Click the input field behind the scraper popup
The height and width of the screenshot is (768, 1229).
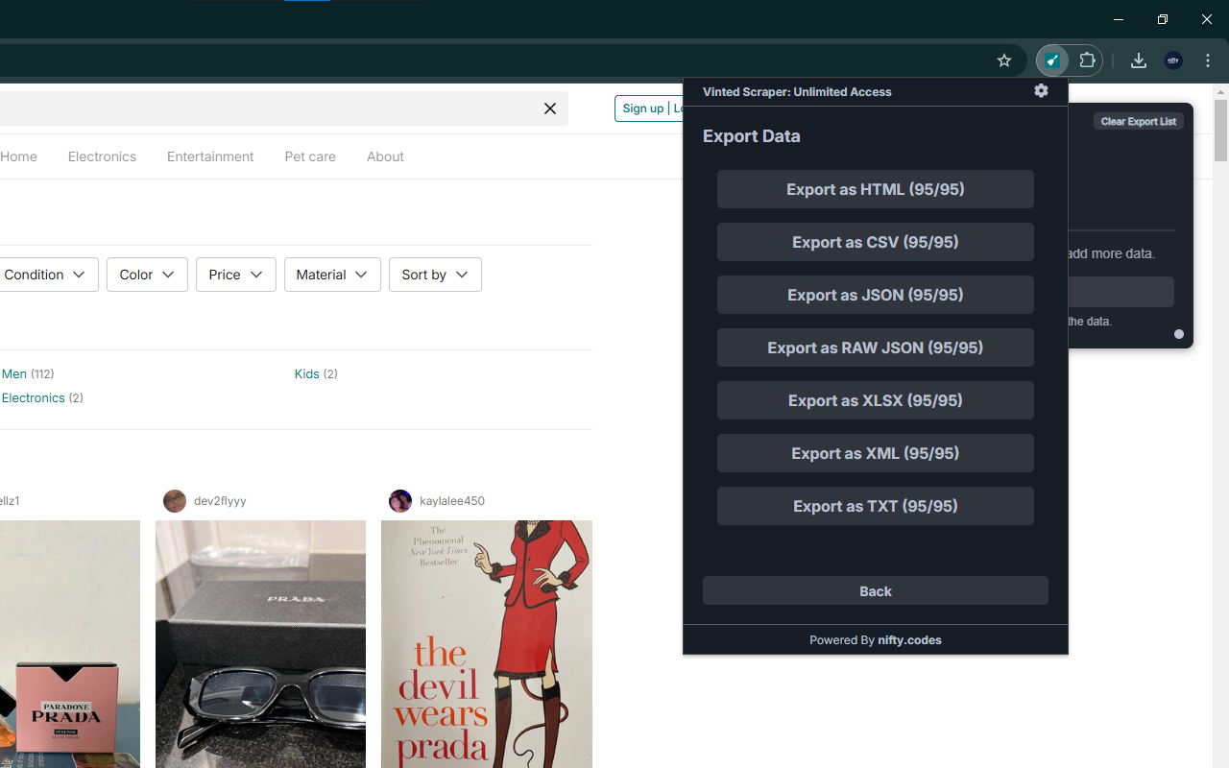1121,292
